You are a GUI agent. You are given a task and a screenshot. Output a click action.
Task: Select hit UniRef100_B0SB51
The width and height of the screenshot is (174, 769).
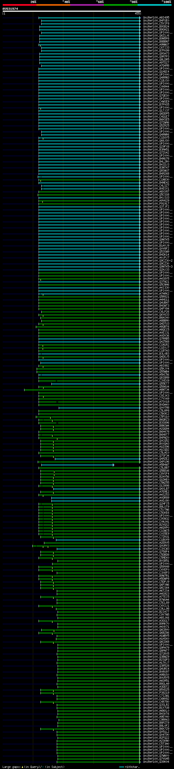point(156,561)
